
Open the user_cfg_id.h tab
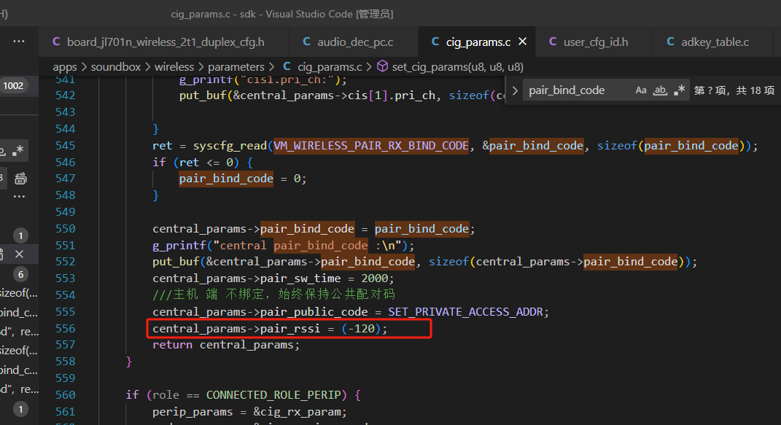(588, 42)
